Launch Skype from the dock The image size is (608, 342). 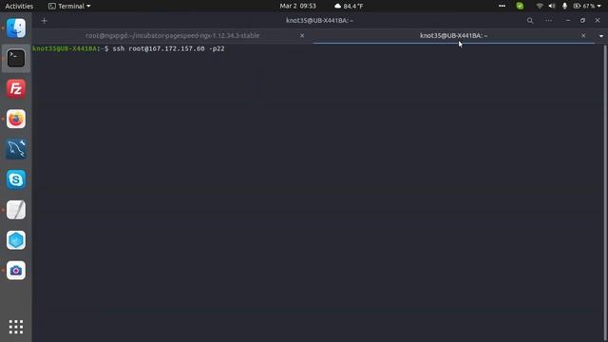(16, 180)
